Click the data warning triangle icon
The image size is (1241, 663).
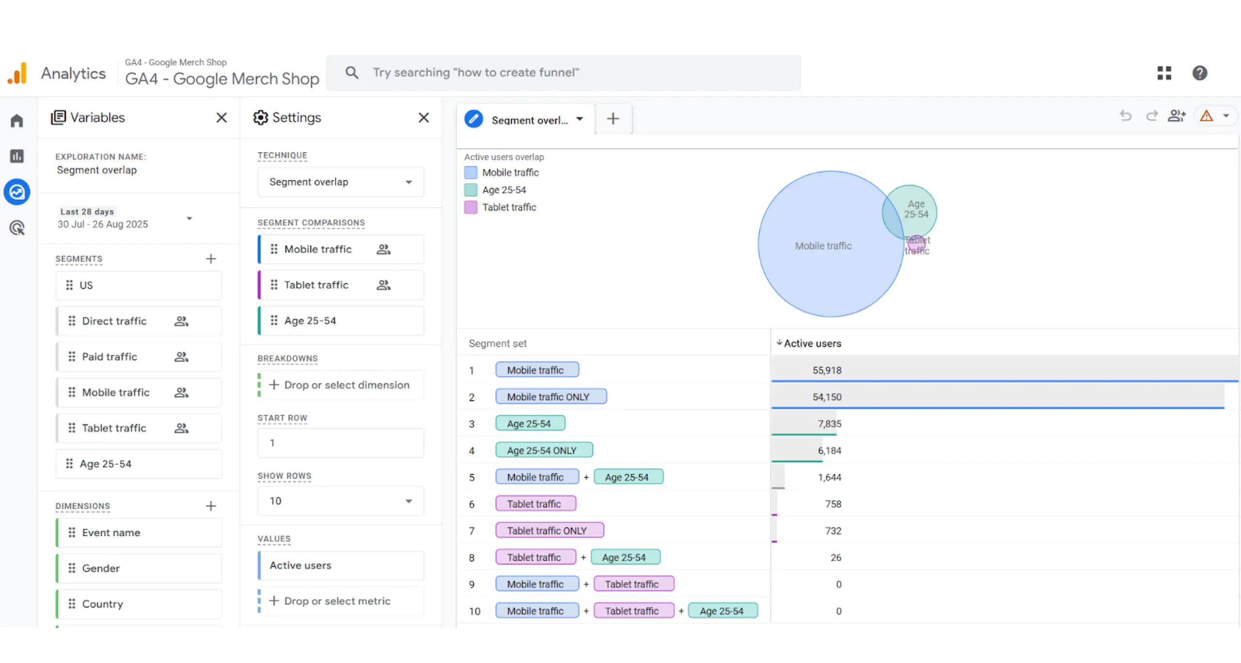[1206, 116]
